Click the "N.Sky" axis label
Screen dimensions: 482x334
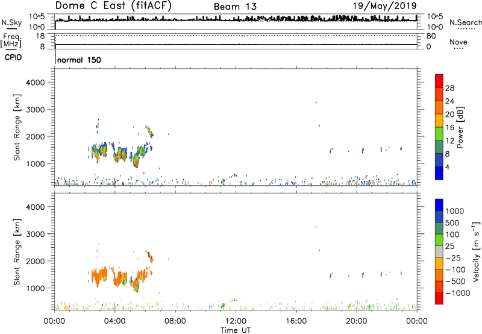11,22
